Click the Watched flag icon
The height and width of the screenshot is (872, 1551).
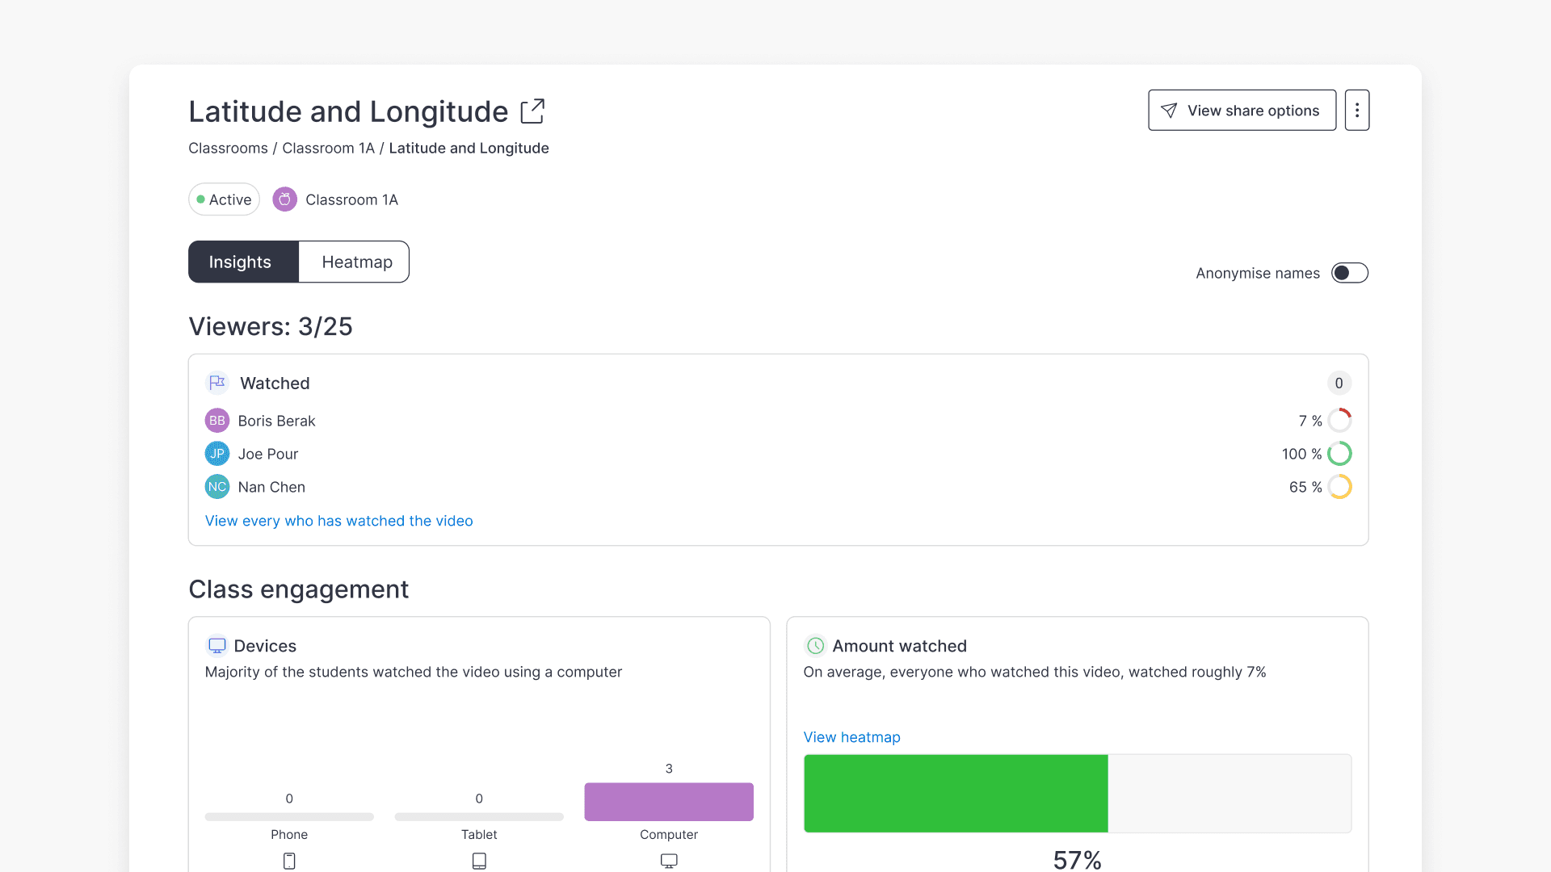pos(217,383)
